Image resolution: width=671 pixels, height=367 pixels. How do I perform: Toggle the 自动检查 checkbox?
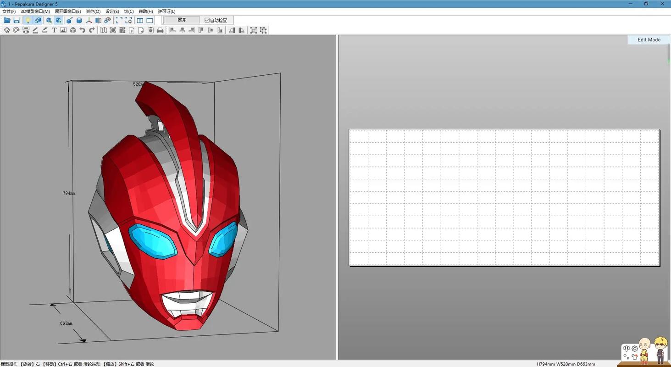click(216, 20)
